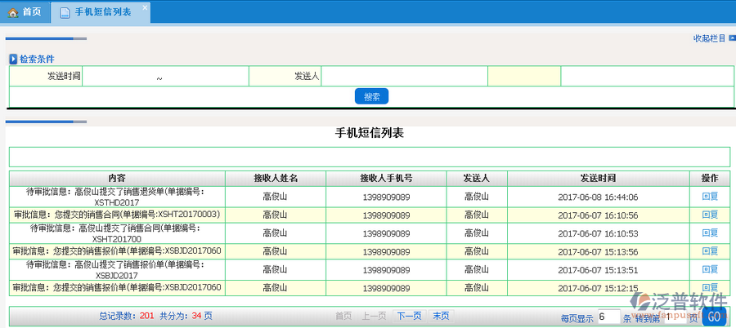Click the 收起栏目 collapse icon
Screen dimensions: 736x328
click(x=732, y=38)
